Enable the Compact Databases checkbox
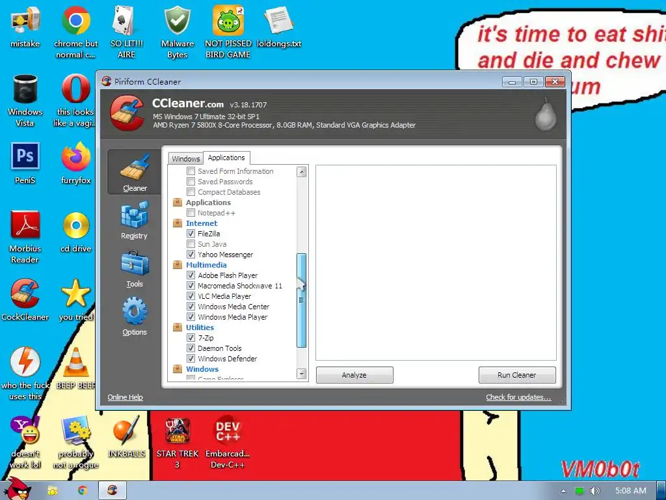The width and height of the screenshot is (666, 500). pyautogui.click(x=191, y=192)
